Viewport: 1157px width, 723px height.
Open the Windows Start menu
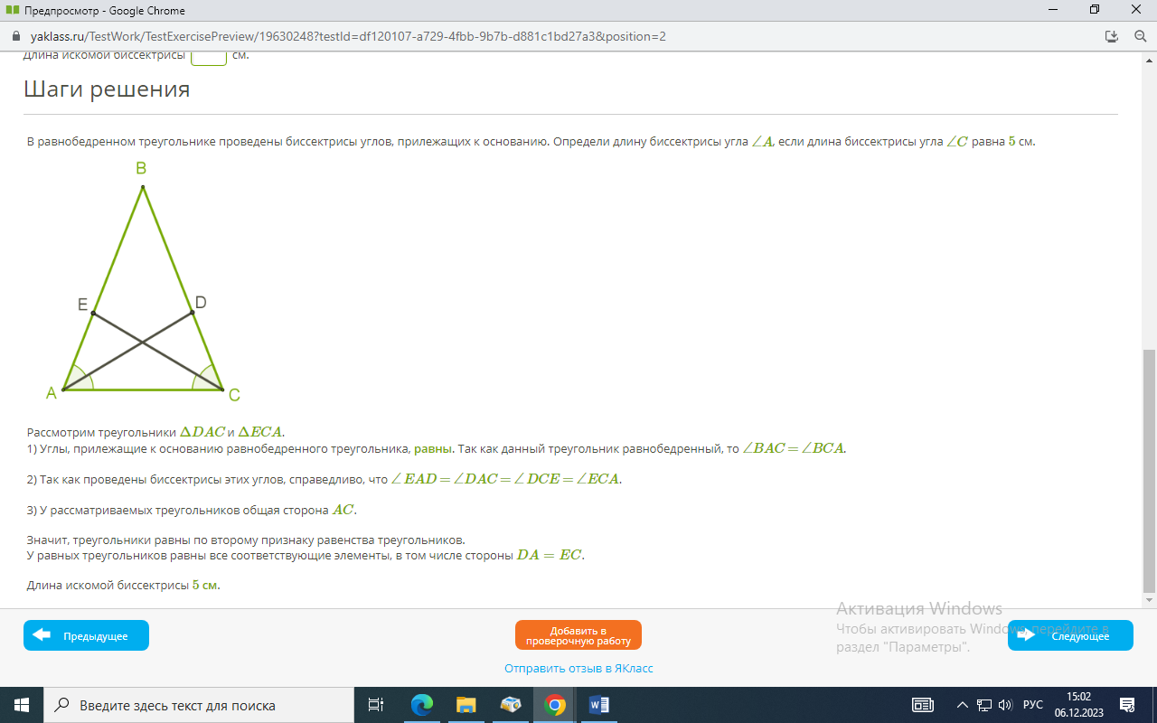[22, 705]
